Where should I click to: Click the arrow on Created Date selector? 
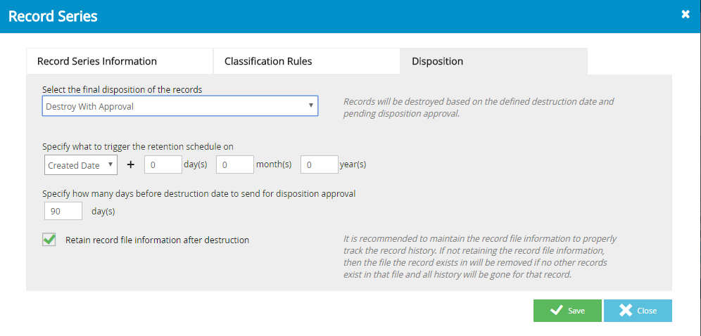tap(110, 164)
